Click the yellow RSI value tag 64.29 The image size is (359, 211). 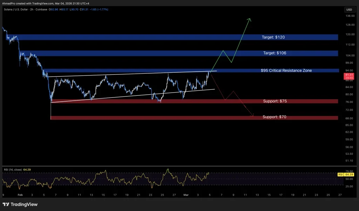[x=346, y=175]
